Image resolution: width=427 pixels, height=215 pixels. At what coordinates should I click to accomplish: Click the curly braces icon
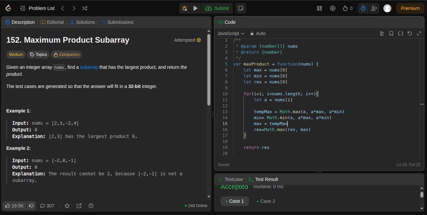pos(400,33)
